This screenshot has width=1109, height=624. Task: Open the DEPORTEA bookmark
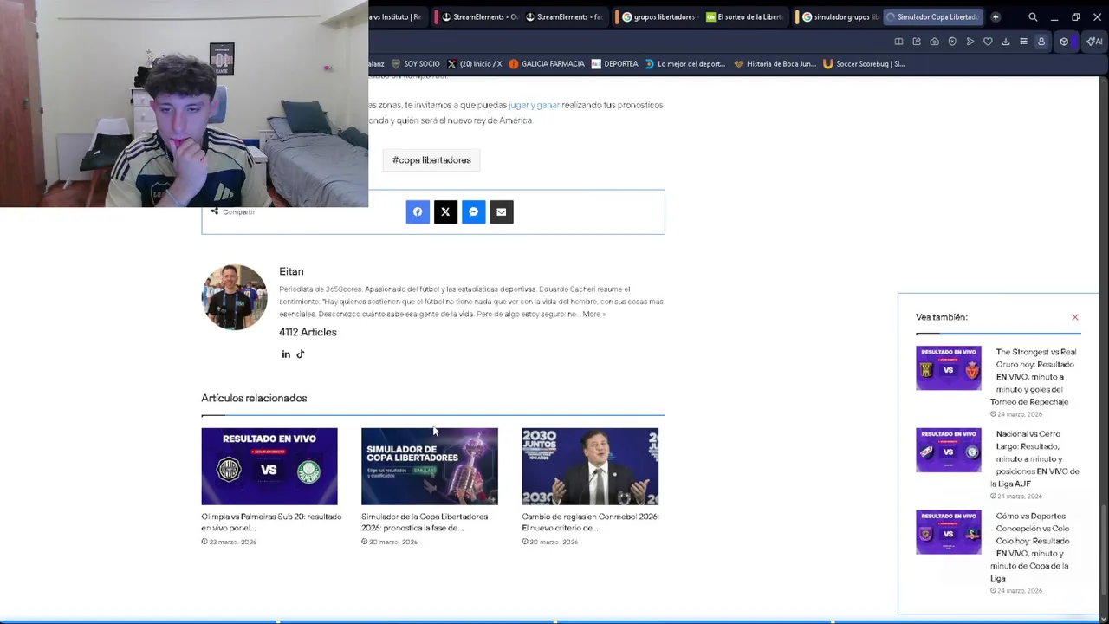pos(614,63)
